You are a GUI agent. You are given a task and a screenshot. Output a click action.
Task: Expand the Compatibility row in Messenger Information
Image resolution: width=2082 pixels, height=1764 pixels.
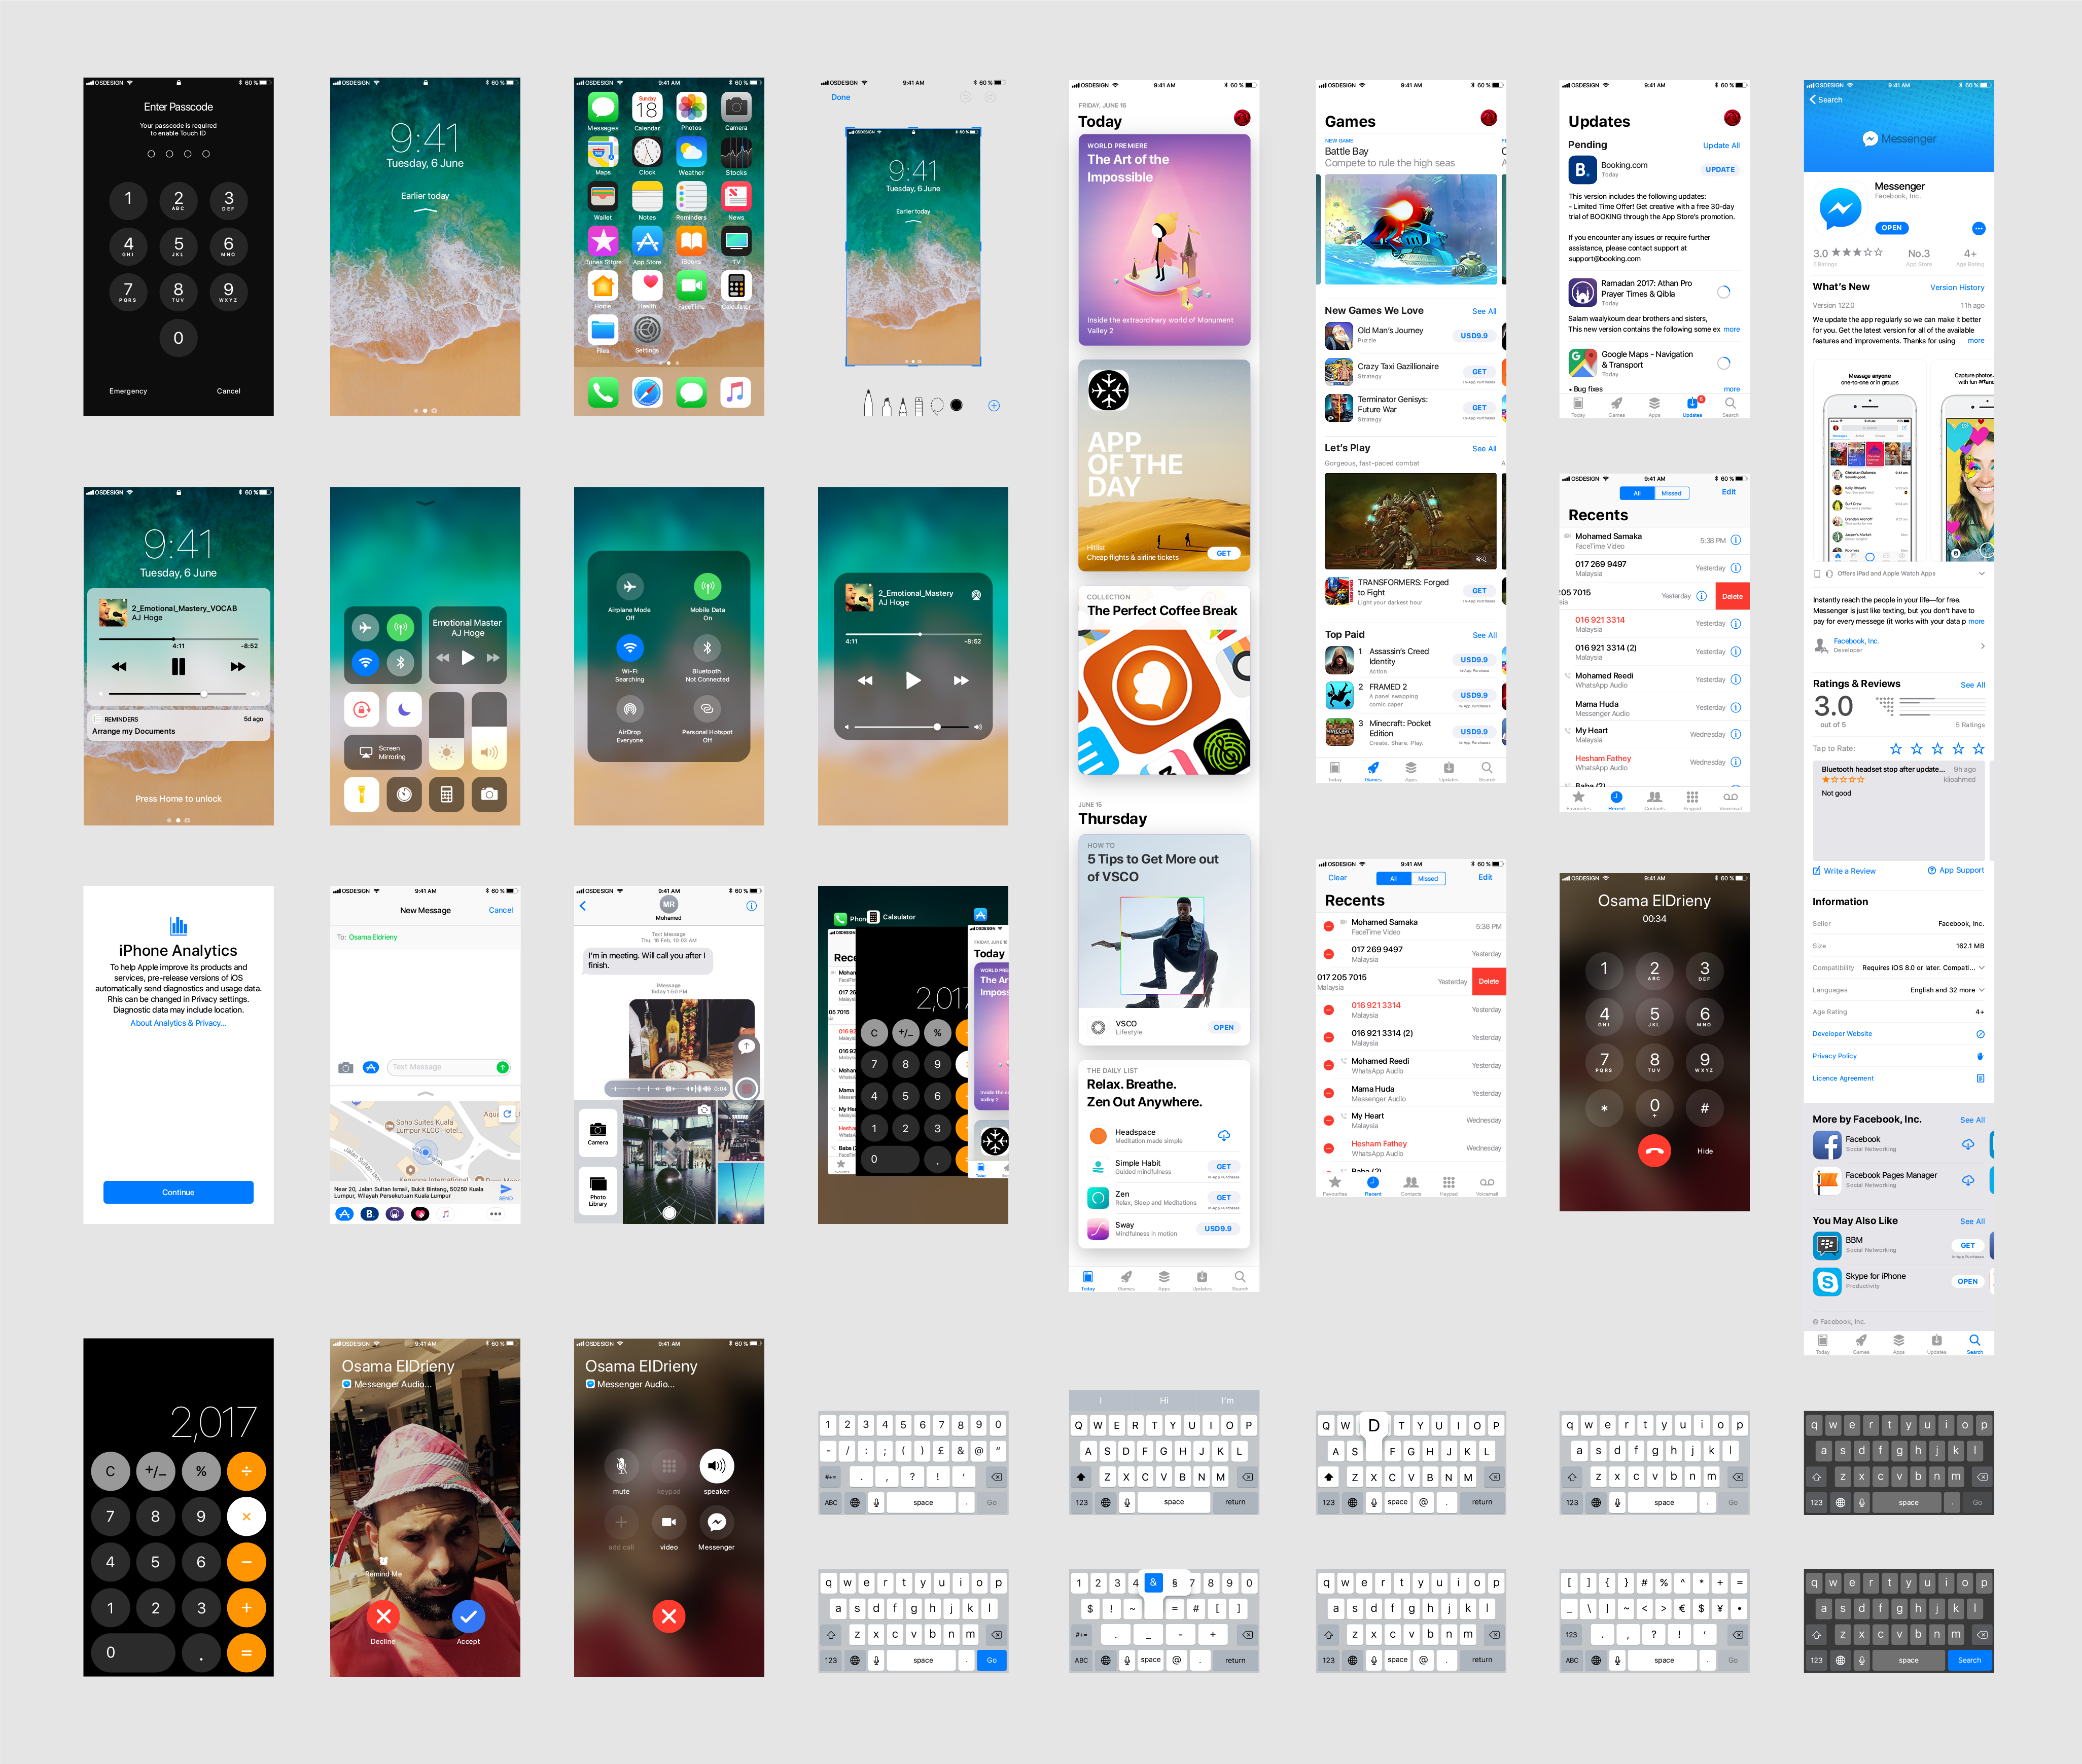[1981, 968]
